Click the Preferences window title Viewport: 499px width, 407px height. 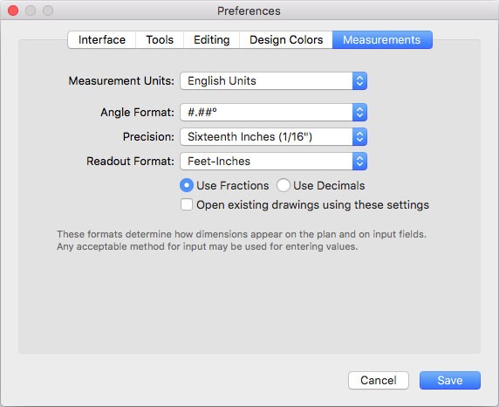pos(249,11)
